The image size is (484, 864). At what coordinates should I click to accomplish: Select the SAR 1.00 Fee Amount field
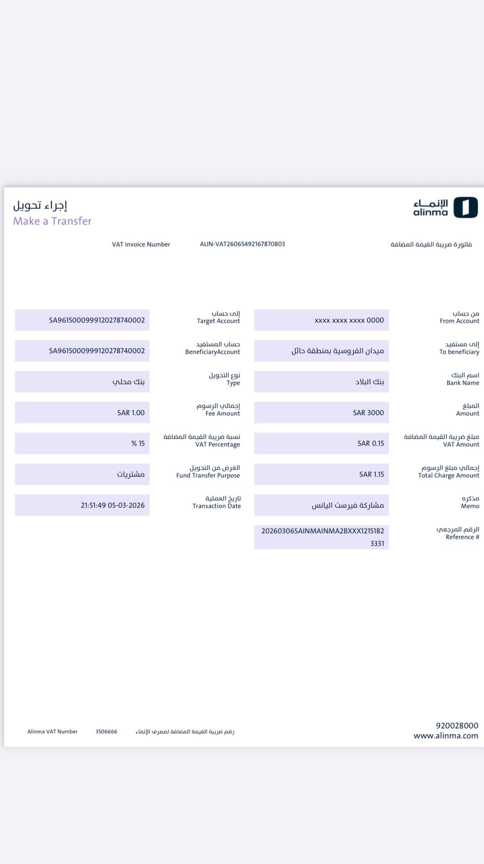pos(82,413)
